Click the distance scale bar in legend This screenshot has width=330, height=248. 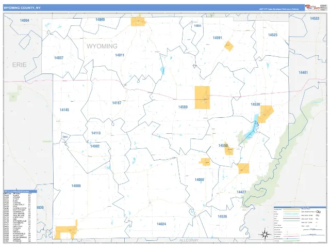[x=312, y=229]
